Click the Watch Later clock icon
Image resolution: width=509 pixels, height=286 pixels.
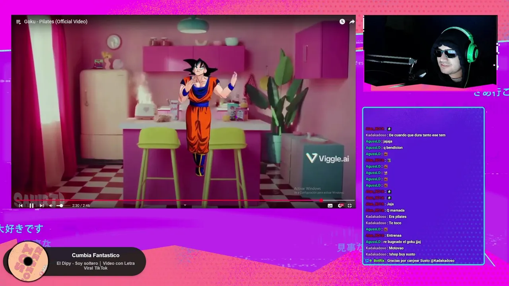coord(342,21)
